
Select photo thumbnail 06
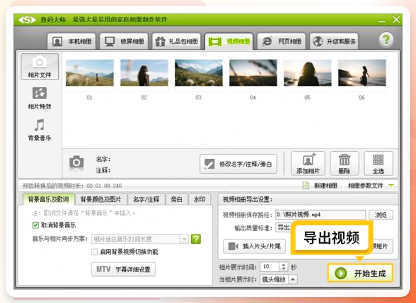pos(362,73)
